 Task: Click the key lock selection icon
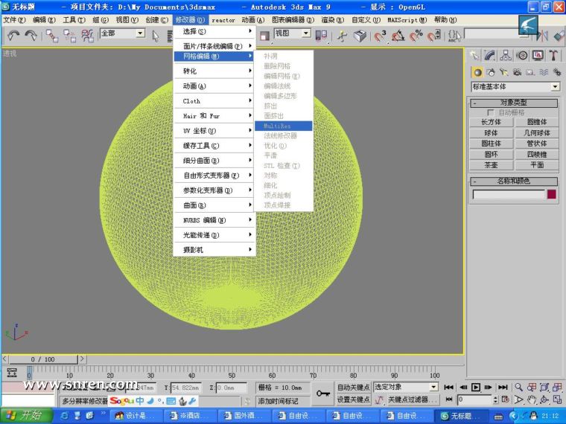pos(324,394)
